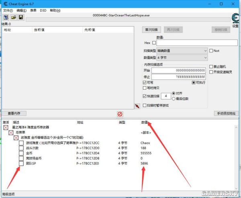Image resolution: width=241 pixels, height=198 pixels.
Task: Open the 表单 menu
Action: [33, 10]
